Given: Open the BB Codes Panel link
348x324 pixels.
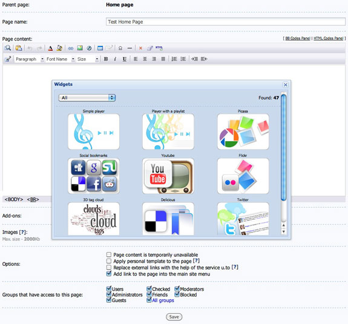Looking at the screenshot, I should tap(298, 38).
